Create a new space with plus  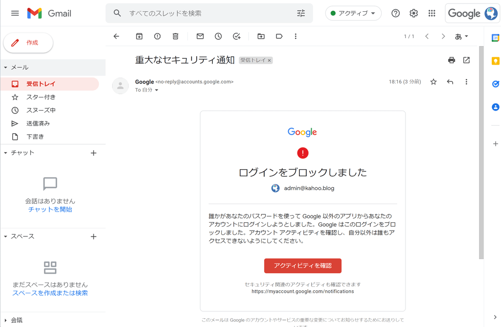coord(93,237)
